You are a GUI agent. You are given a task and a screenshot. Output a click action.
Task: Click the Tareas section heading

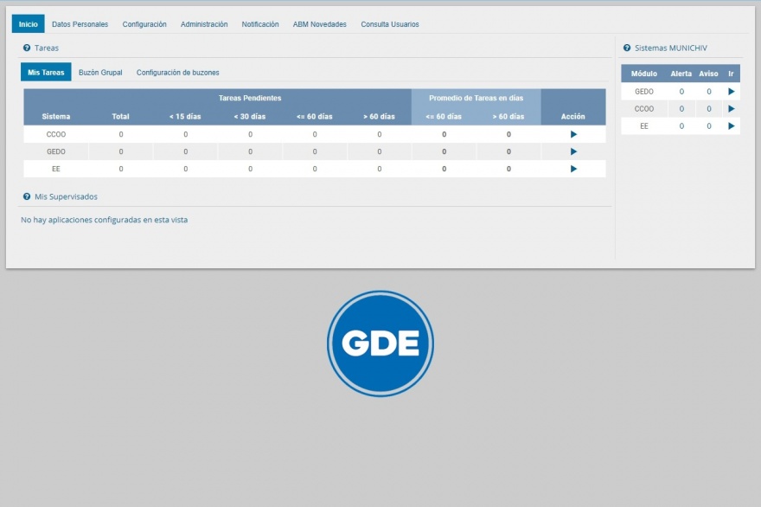pyautogui.click(x=47, y=48)
